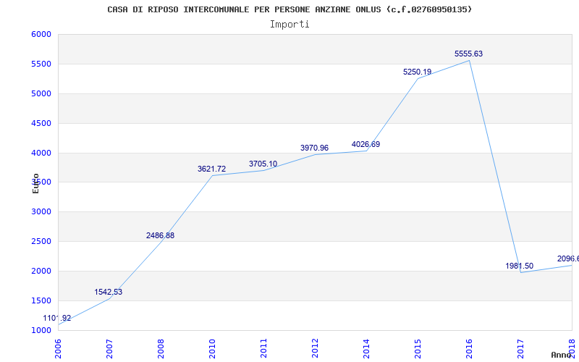Image resolution: width=579 pixels, height=362 pixels.
Task: Click the x-axis year 2011
Action: point(263,348)
